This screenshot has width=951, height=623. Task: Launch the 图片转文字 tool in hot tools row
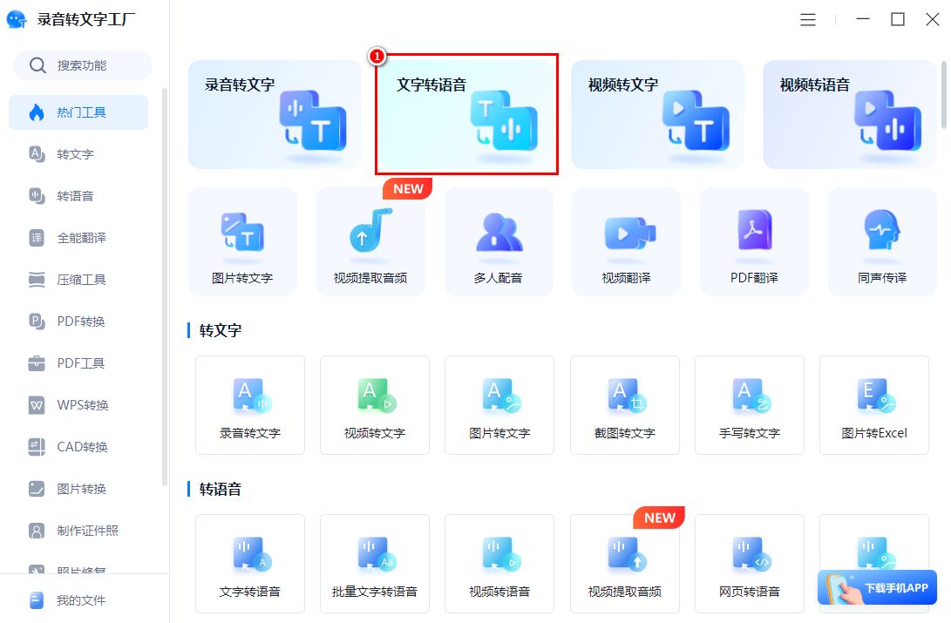242,242
